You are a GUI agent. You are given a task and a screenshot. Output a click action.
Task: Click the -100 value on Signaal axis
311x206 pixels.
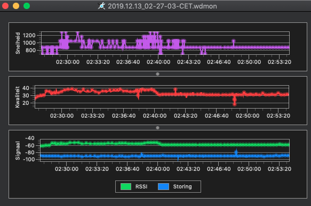point(29,159)
